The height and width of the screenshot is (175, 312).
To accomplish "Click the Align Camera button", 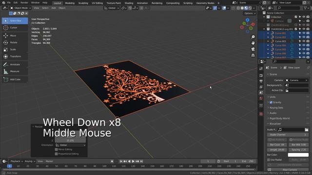I will coord(288,170).
